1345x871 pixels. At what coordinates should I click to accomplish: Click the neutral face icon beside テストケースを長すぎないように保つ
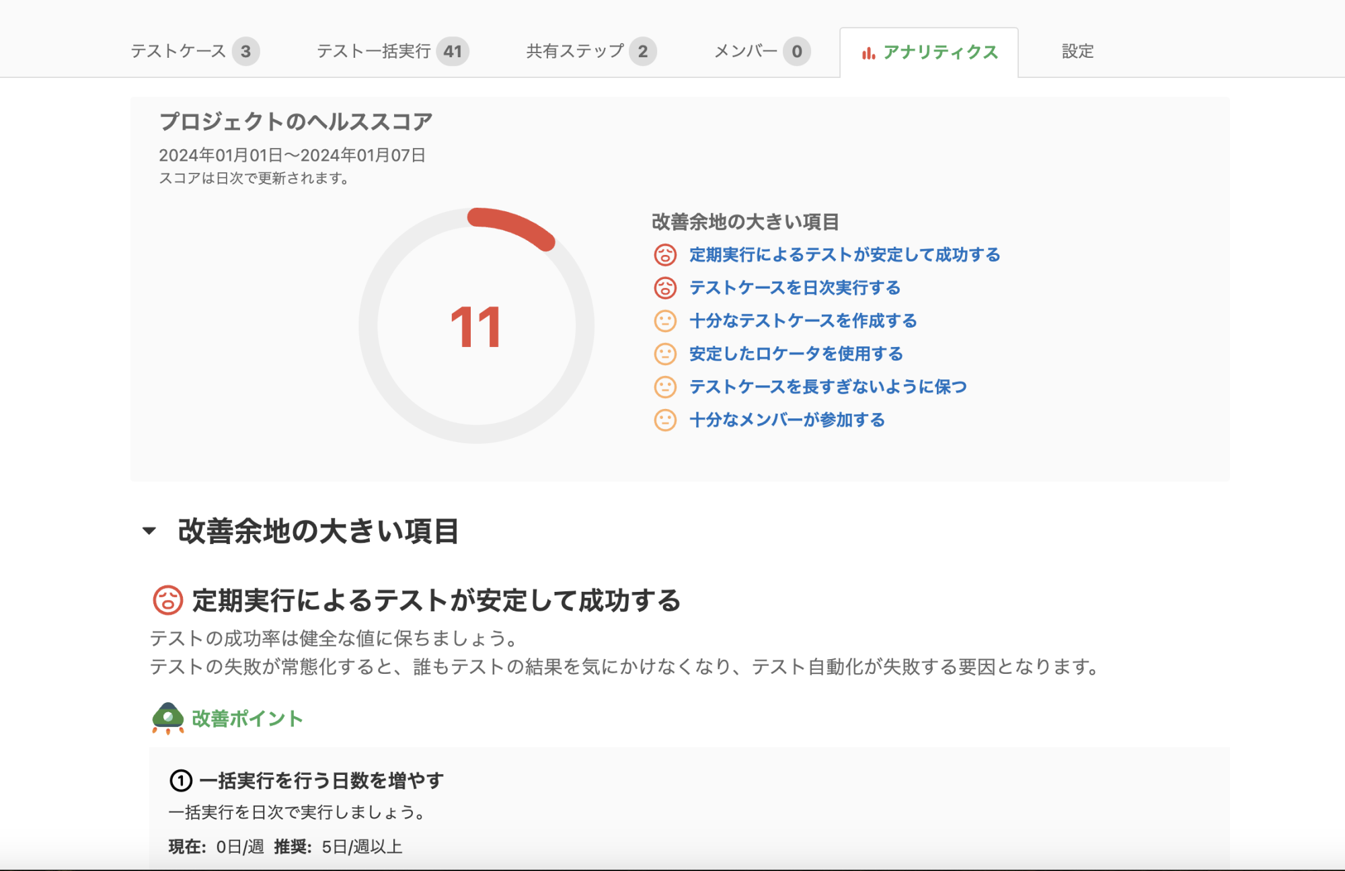pos(665,387)
